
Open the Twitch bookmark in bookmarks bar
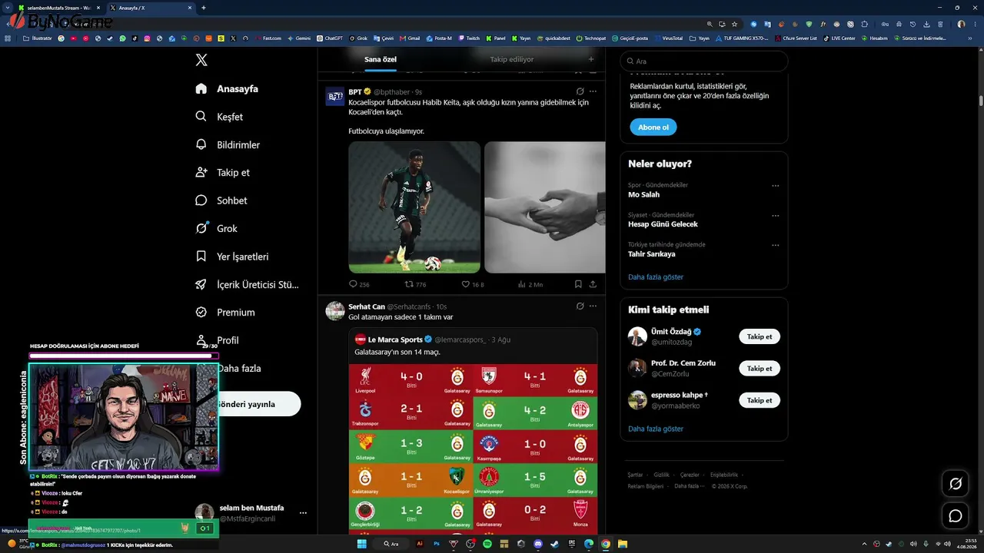pyautogui.click(x=469, y=38)
